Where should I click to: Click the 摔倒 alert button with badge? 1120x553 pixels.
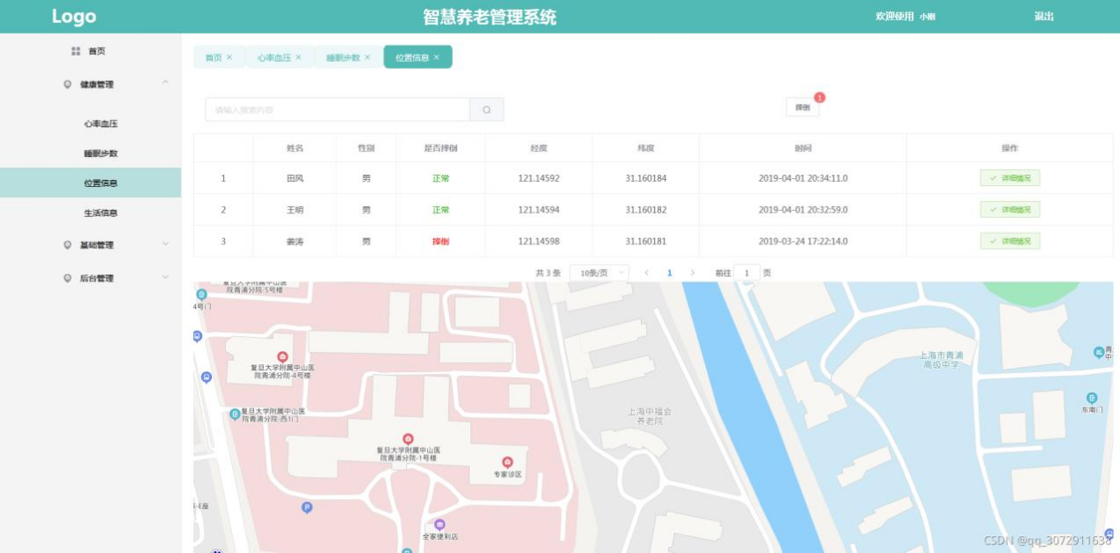(x=802, y=108)
